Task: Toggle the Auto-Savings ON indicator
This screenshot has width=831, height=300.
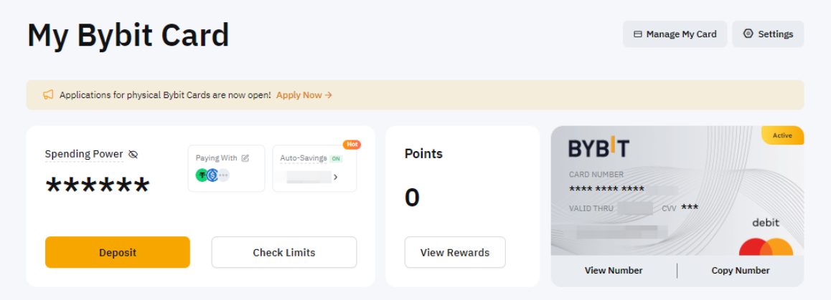Action: click(x=336, y=158)
